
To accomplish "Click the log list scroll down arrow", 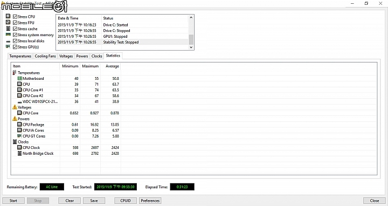I will click(191, 47).
